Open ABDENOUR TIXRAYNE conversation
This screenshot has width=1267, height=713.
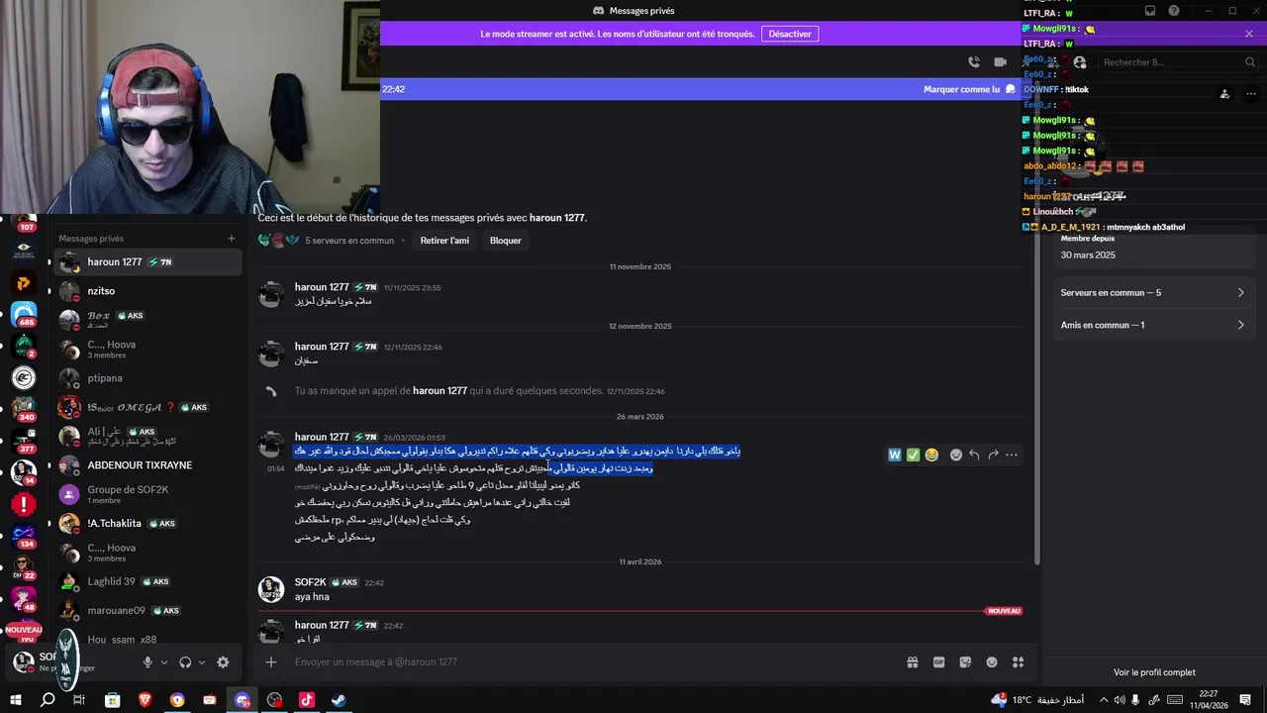tap(146, 465)
